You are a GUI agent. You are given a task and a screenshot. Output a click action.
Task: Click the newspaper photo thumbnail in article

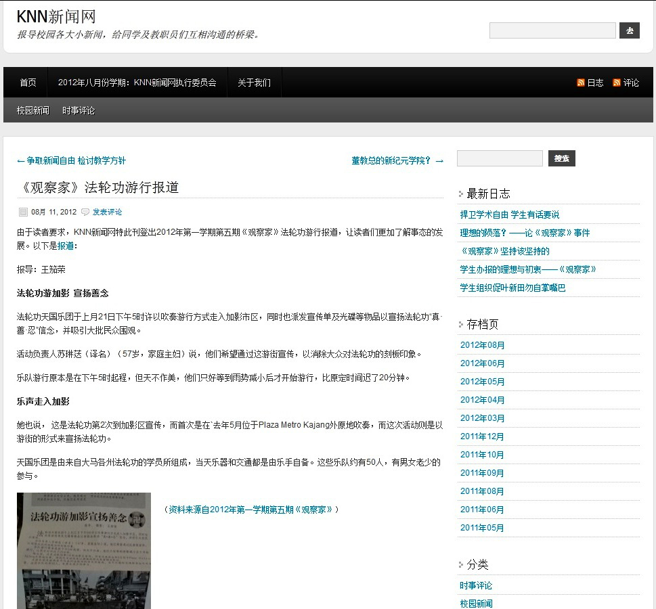84,550
